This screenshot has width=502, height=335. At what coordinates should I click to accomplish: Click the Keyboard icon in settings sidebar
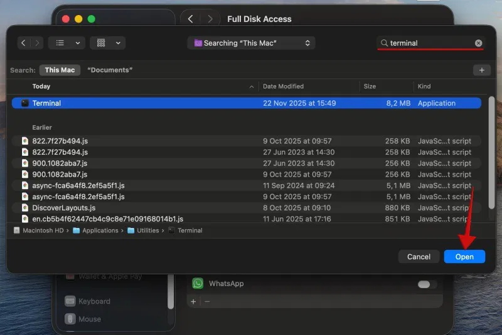[x=70, y=301]
